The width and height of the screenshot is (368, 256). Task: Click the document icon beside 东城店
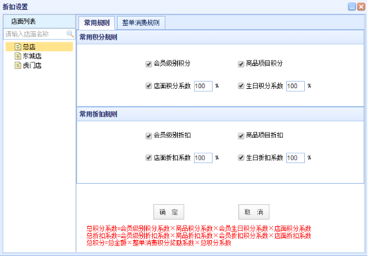coord(18,56)
